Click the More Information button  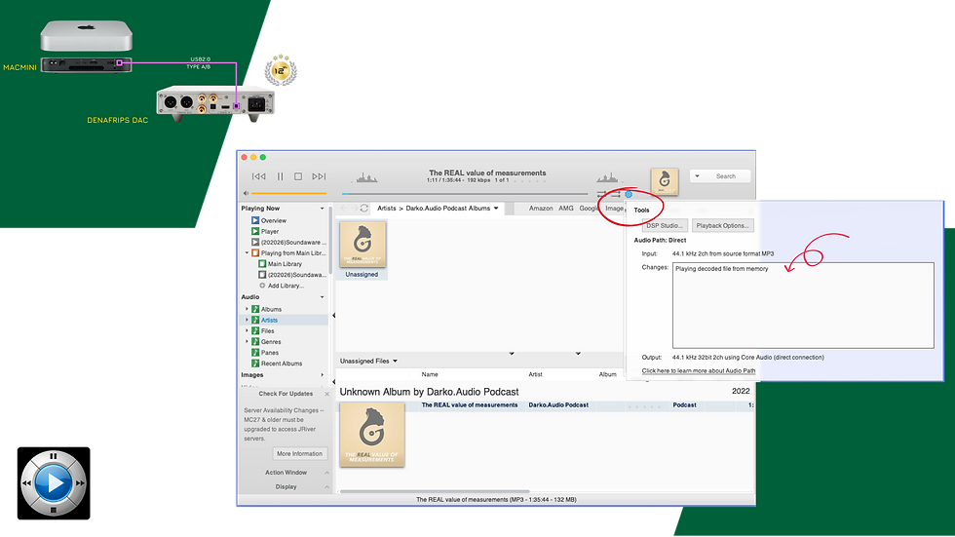[299, 454]
